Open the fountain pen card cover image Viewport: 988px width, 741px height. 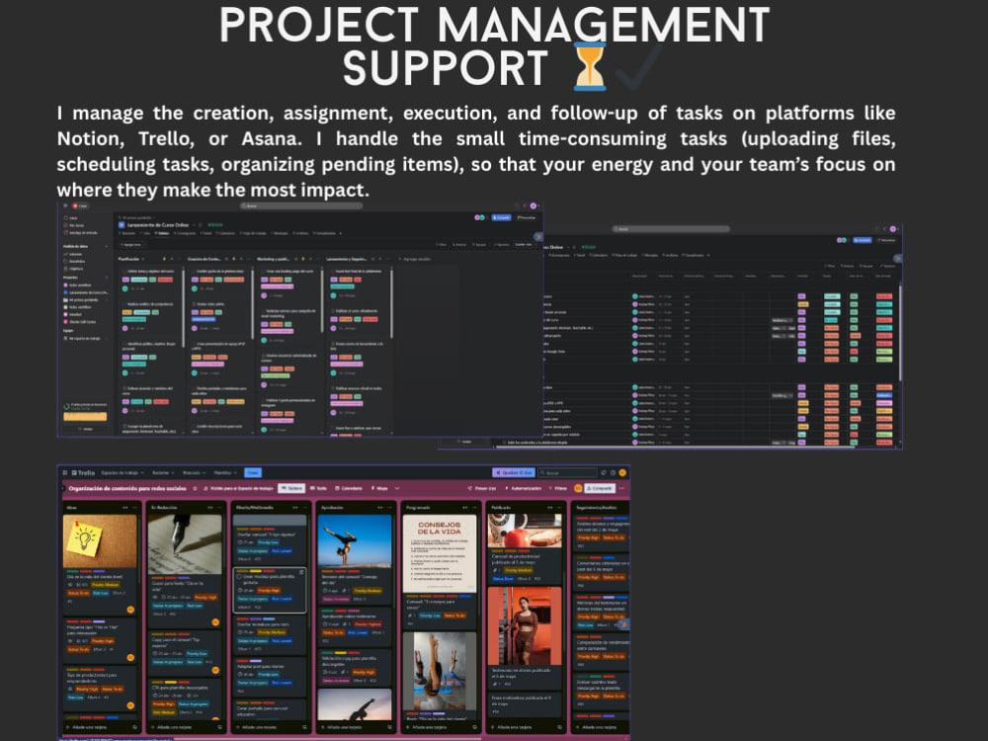(185, 544)
